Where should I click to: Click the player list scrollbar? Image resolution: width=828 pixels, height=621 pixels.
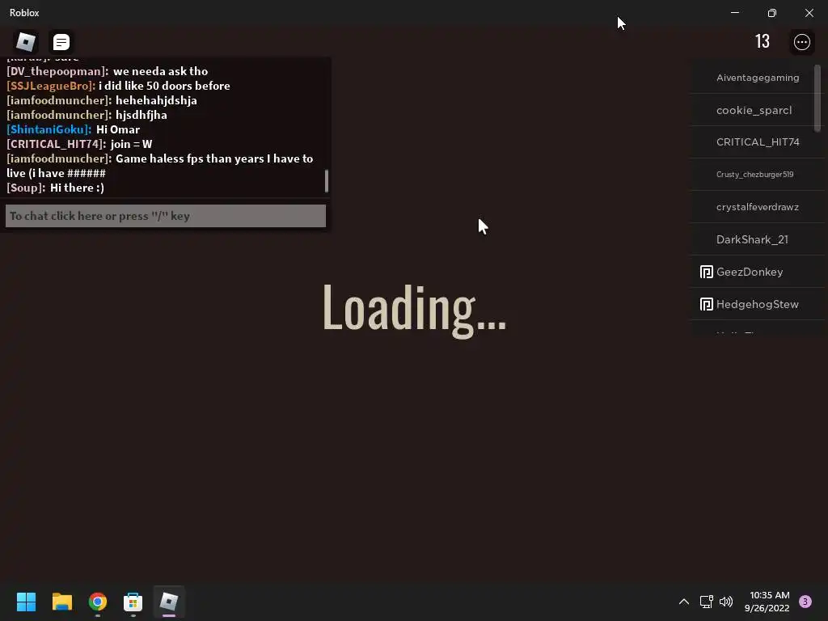pyautogui.click(x=817, y=98)
